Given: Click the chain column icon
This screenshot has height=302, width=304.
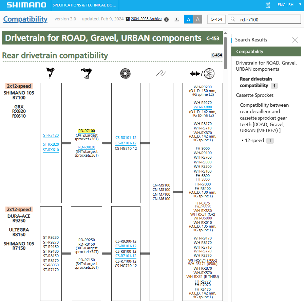Looking at the screenshot, I should coord(161,73).
